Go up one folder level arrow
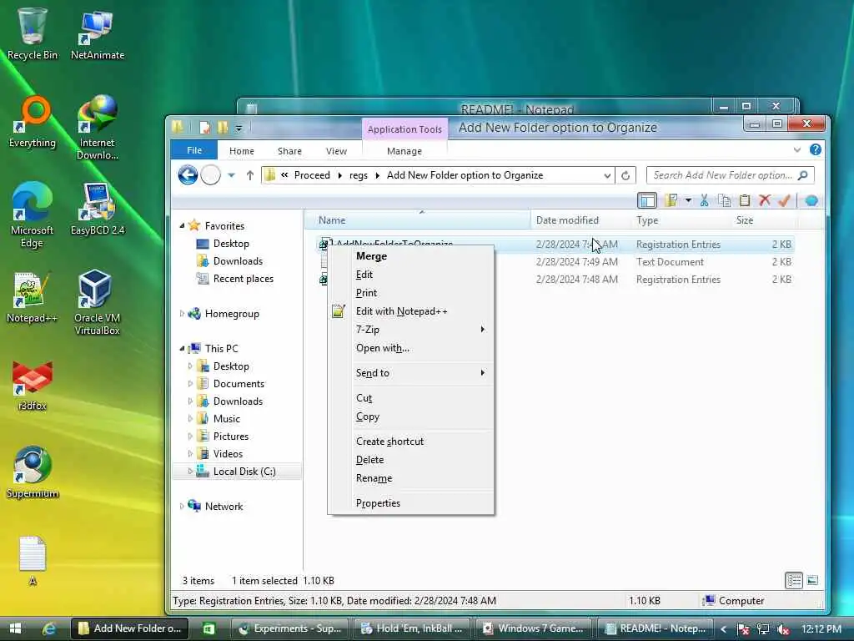 click(250, 175)
